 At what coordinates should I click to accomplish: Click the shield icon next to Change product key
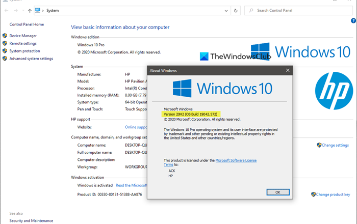tap(313, 194)
